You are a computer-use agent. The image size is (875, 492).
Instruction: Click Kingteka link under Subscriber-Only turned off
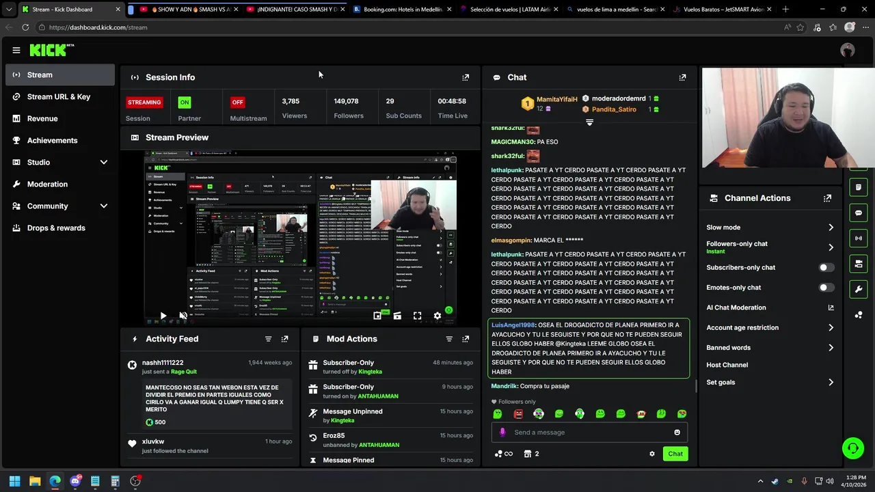tap(370, 372)
